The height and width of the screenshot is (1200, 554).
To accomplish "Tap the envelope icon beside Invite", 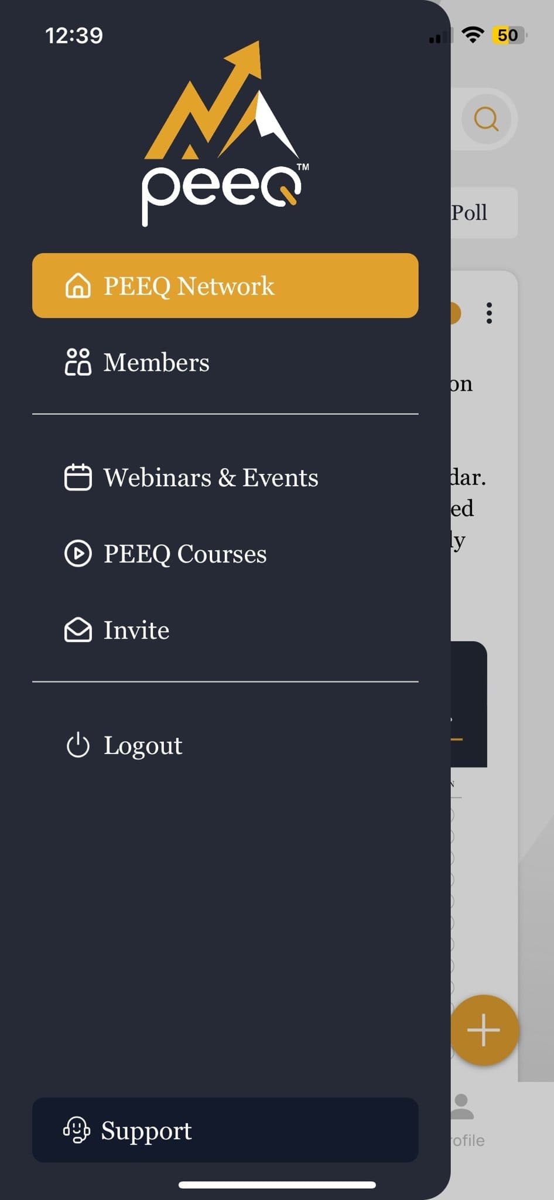I will (x=78, y=630).
